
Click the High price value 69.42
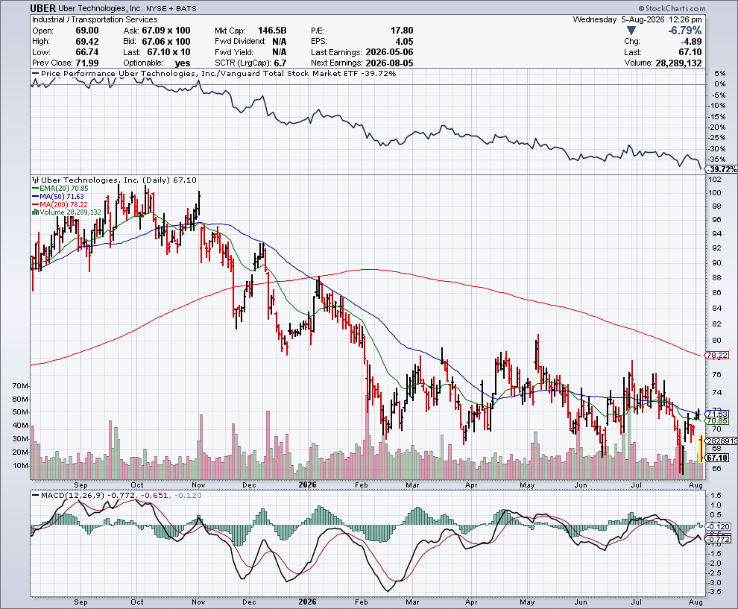pos(87,42)
